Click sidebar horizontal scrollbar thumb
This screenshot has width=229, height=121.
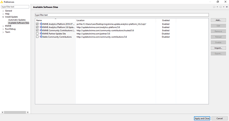tap(15, 112)
